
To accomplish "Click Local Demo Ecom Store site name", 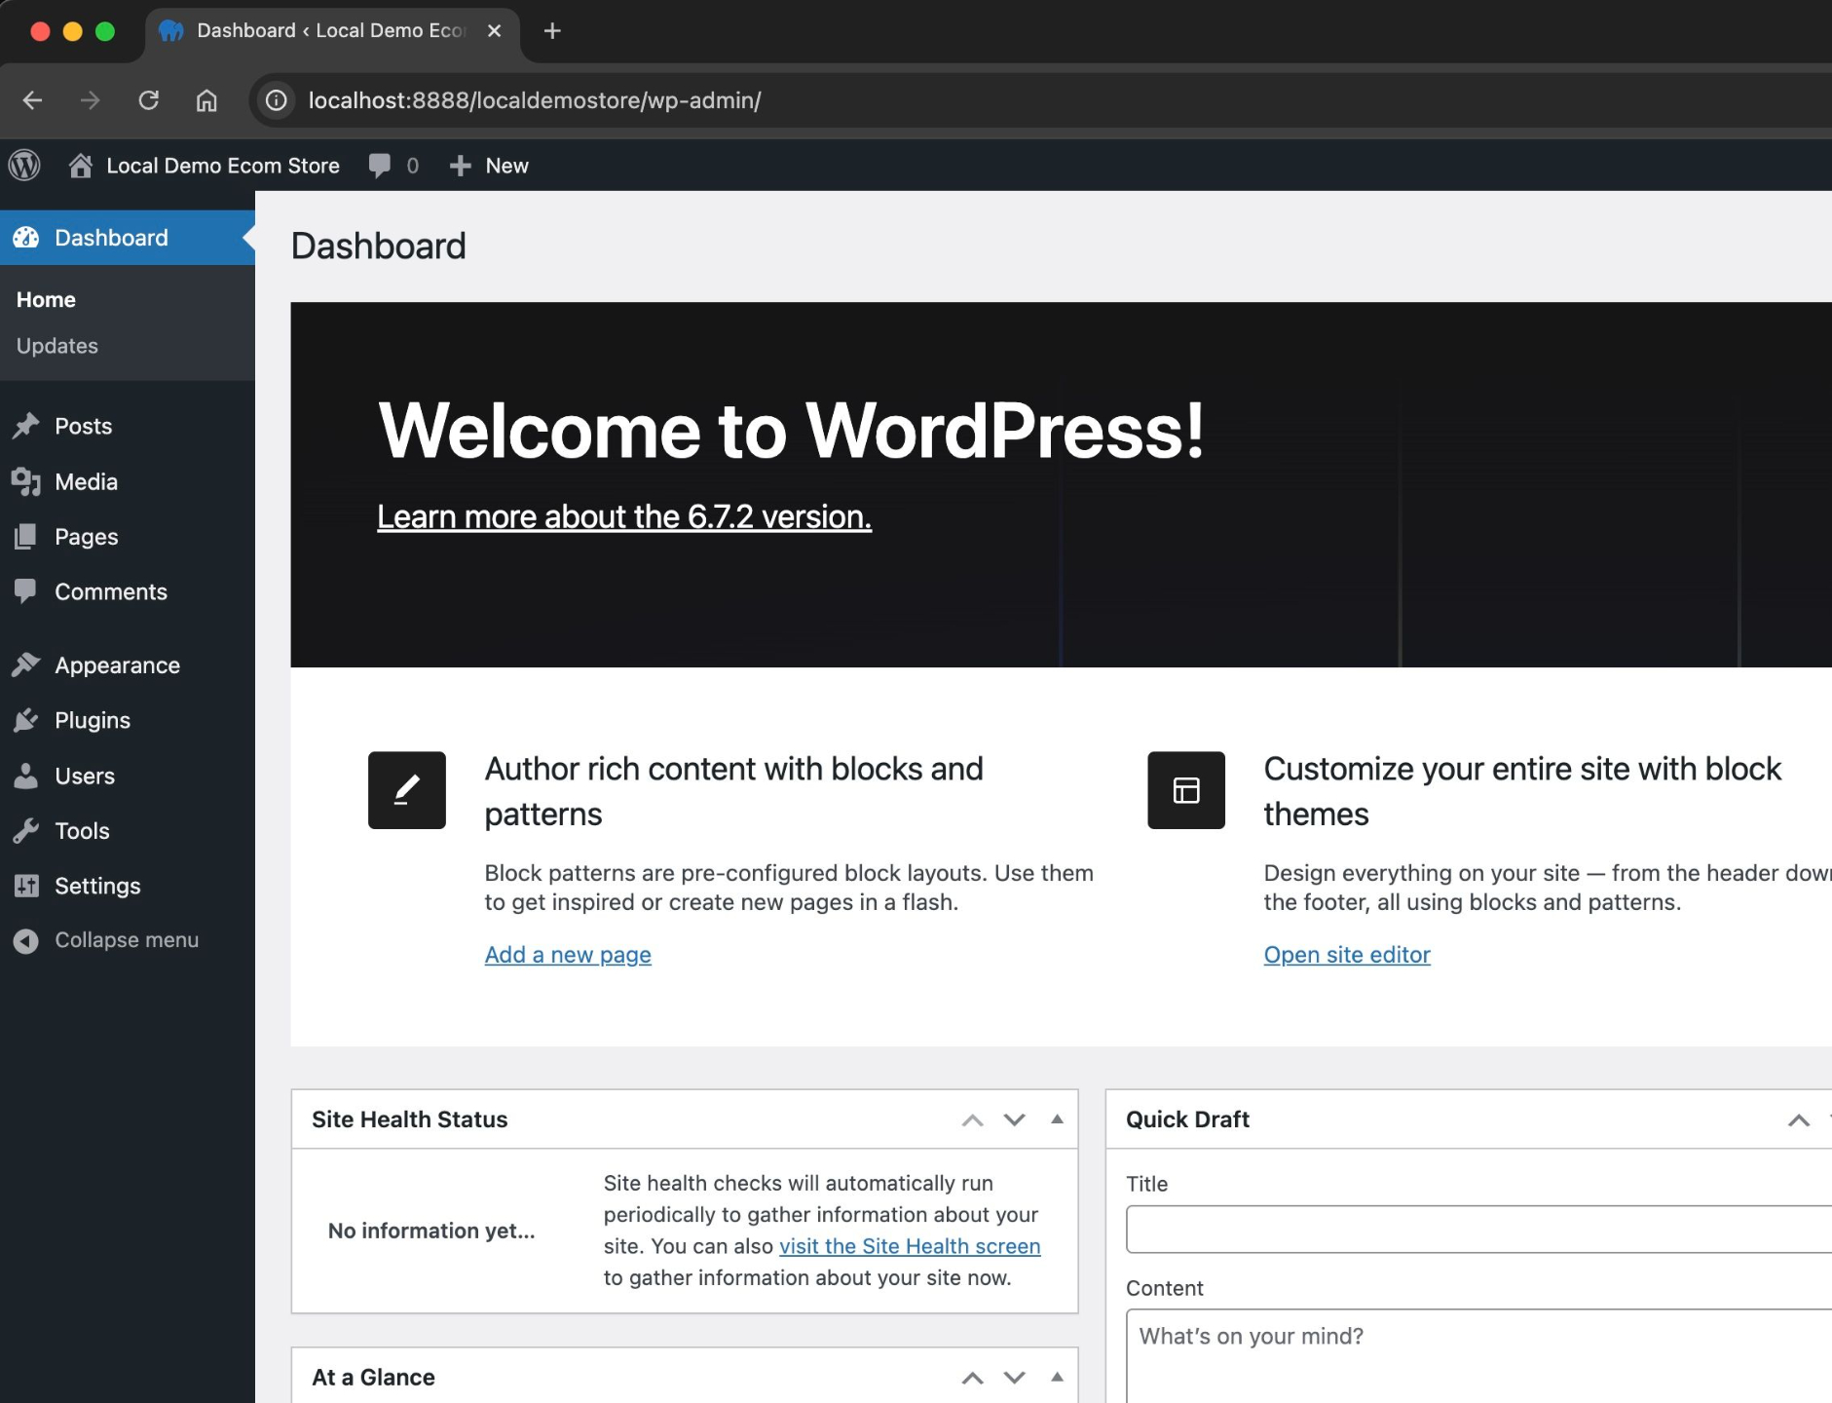I will tap(223, 166).
